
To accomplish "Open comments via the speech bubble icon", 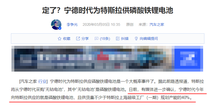I will 96,39.
